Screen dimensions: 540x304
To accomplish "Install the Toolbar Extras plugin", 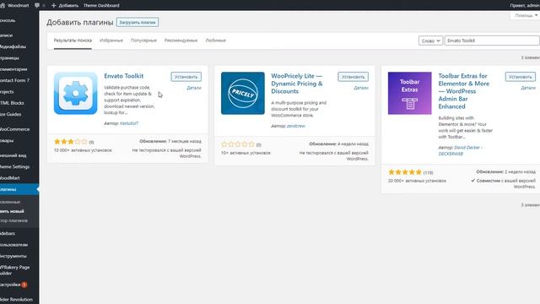I will 521,77.
